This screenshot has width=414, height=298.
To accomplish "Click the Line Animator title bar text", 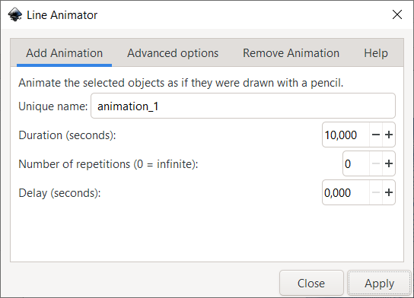I will click(x=62, y=15).
